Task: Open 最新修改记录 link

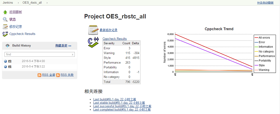Action: (x=109, y=30)
